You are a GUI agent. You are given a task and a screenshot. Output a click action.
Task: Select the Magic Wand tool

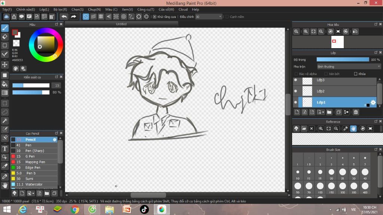pos(5,121)
